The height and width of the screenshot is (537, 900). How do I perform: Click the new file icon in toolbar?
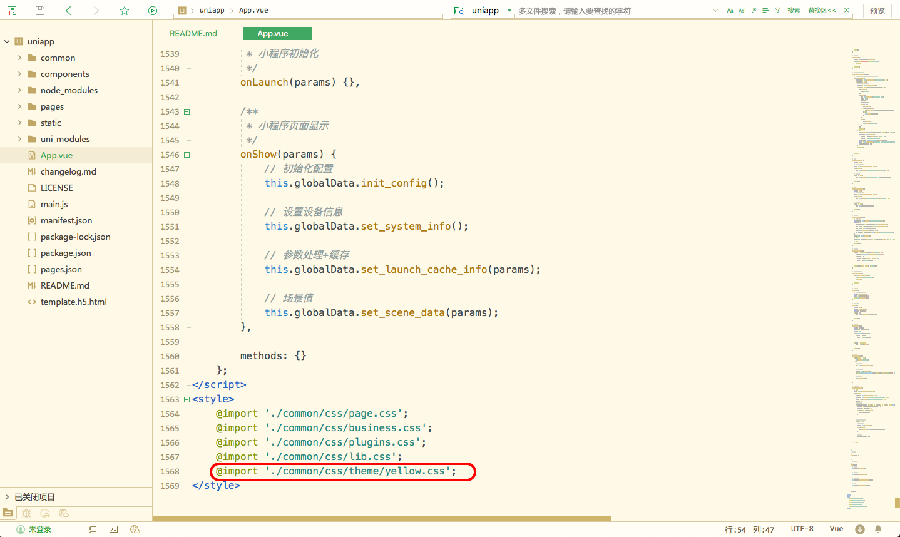coord(11,11)
